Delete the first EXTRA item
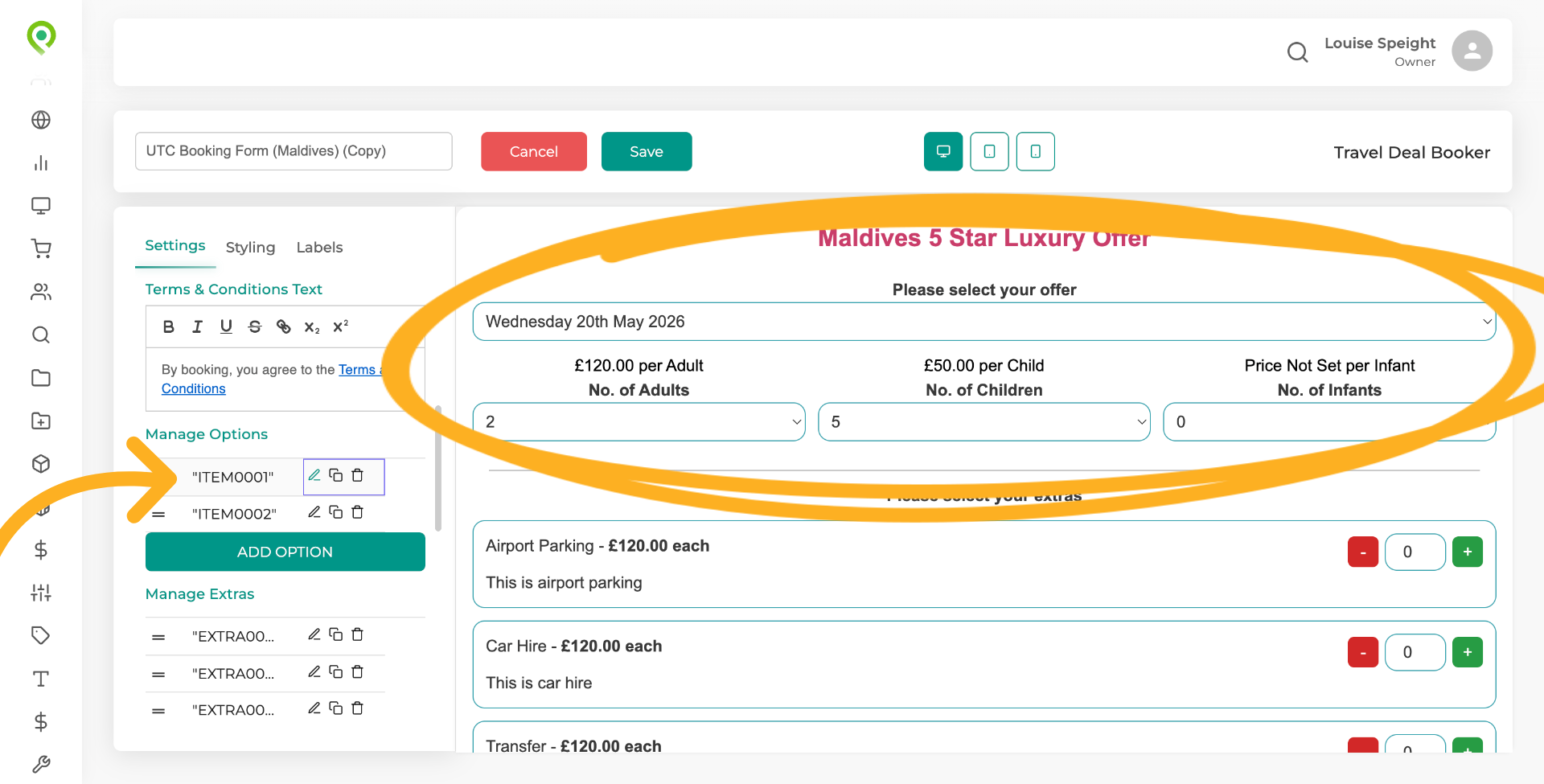This screenshot has height=784, width=1544. click(358, 634)
